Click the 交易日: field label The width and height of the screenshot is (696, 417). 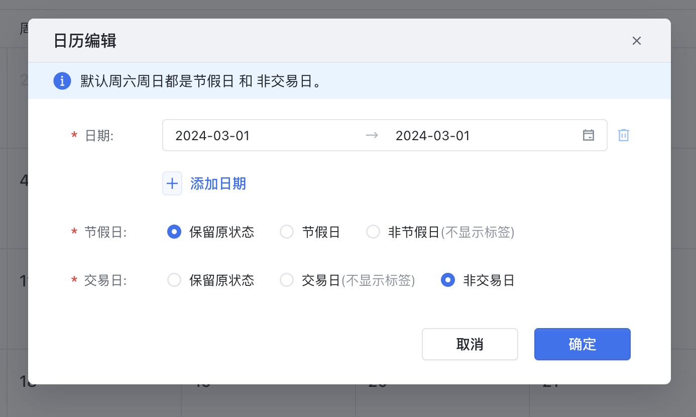click(x=105, y=280)
